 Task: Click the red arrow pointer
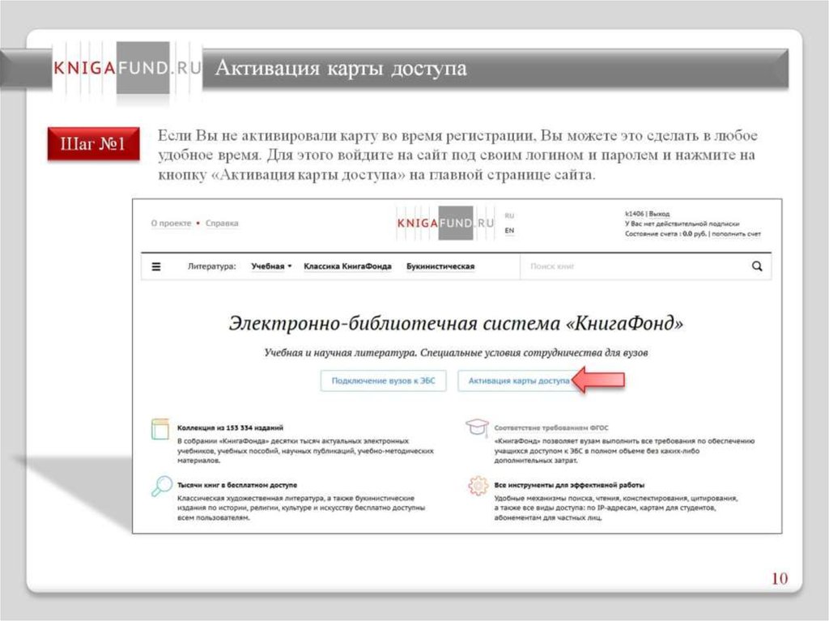pyautogui.click(x=598, y=381)
